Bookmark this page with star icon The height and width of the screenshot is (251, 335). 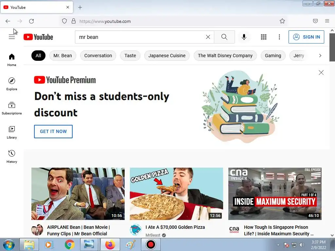click(282, 21)
